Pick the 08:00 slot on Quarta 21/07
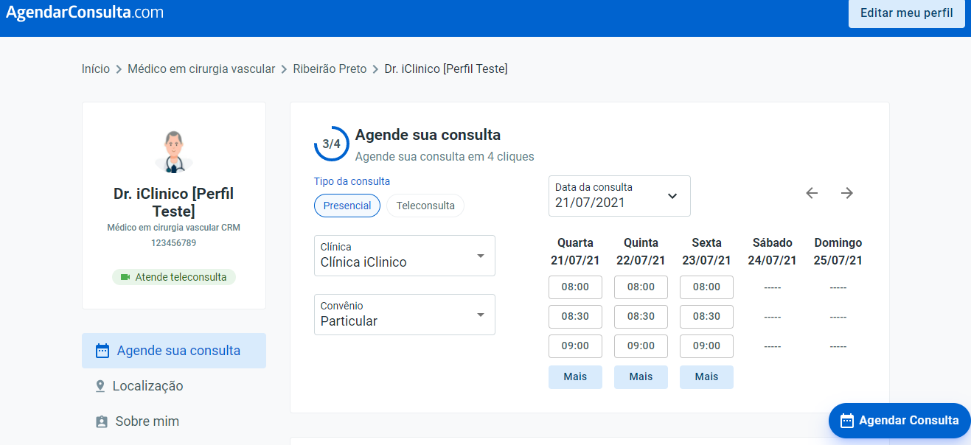971x445 pixels. (575, 287)
